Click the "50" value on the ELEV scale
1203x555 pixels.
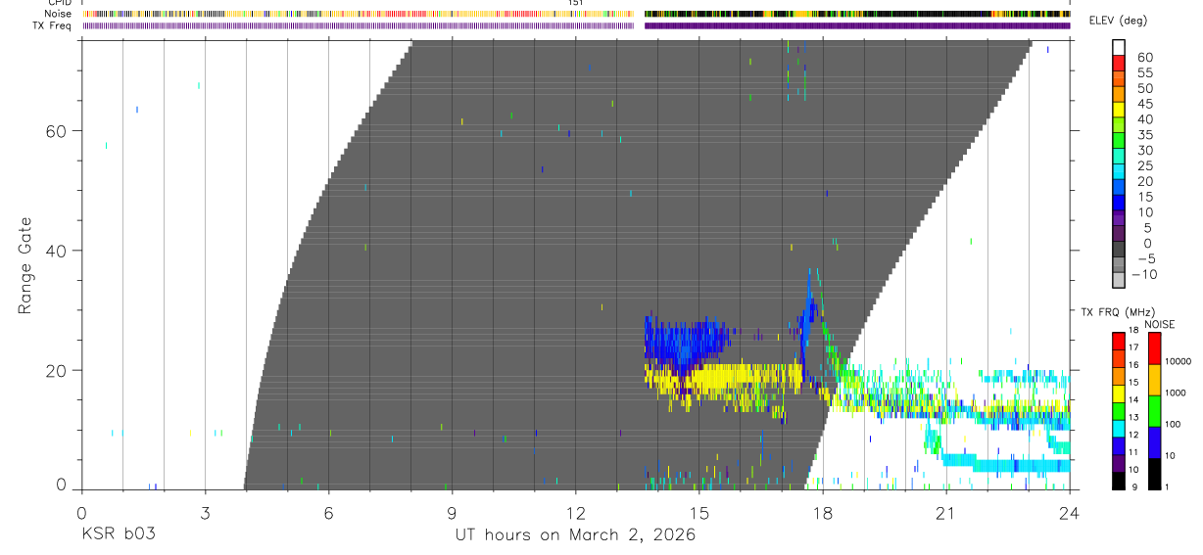(x=1144, y=89)
